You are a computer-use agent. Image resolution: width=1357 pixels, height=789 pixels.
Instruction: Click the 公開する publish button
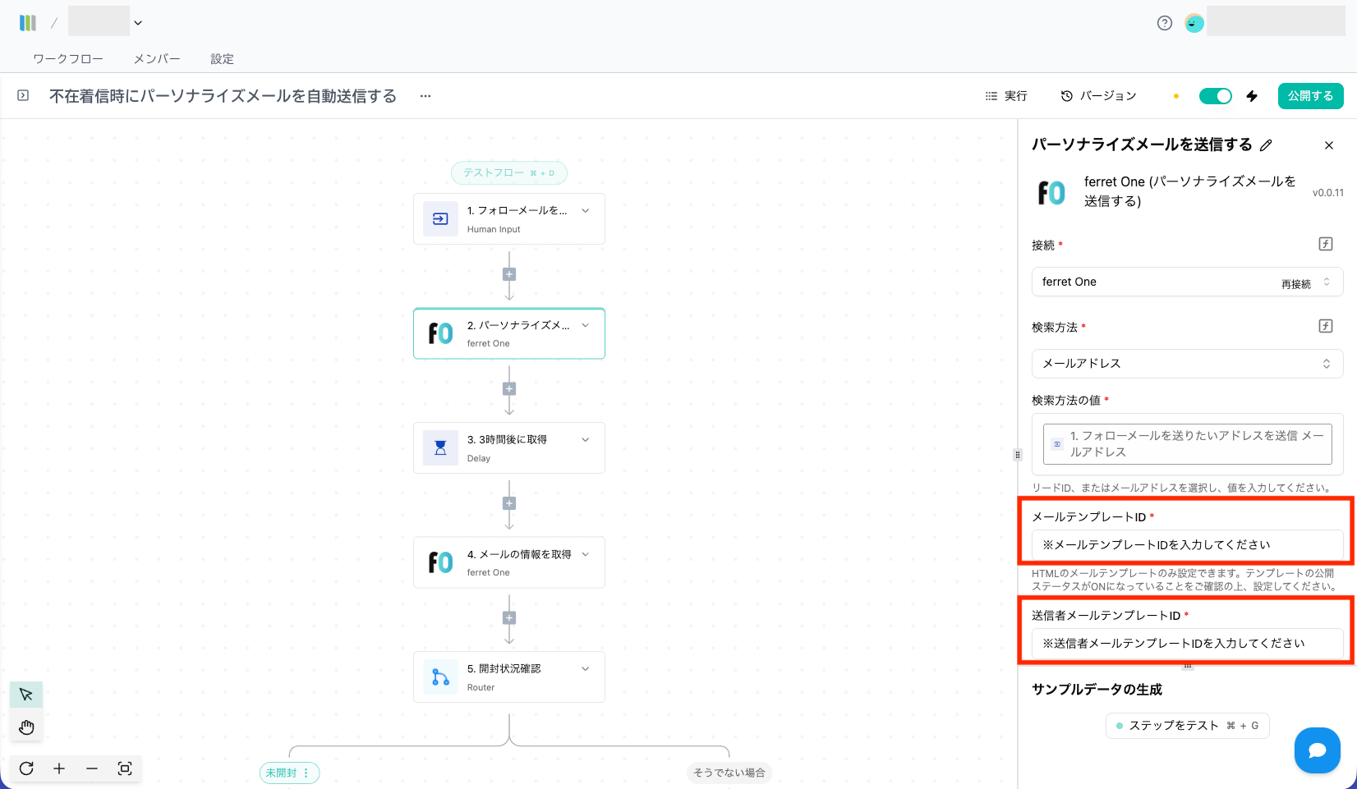(x=1311, y=96)
